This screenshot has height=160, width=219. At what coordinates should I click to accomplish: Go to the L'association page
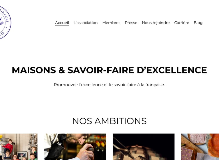click(86, 22)
